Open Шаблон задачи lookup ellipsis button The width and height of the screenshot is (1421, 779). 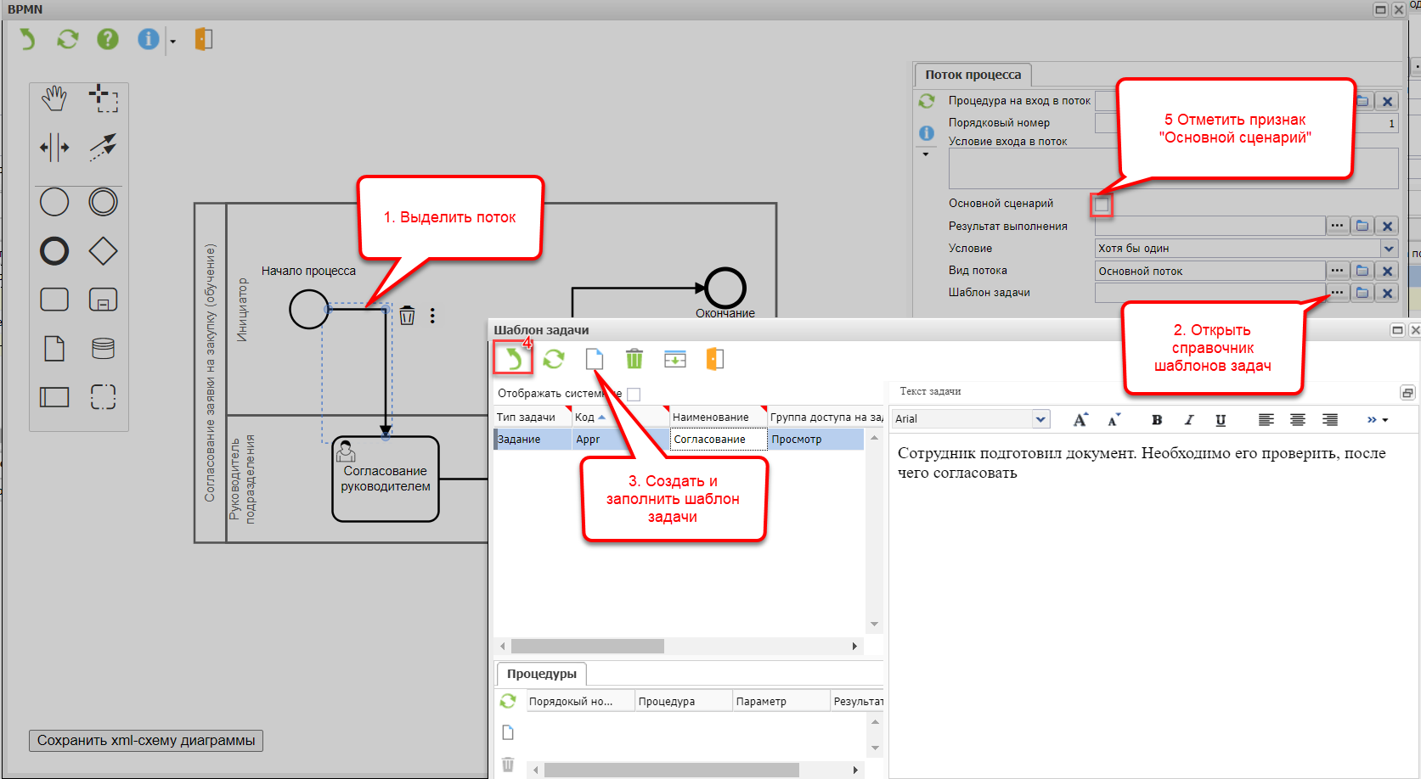point(1337,293)
